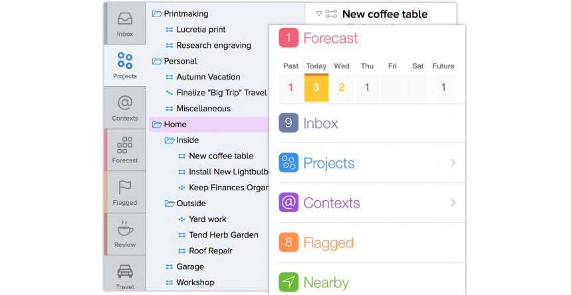
Task: Select the Yard work project
Action: tap(207, 219)
